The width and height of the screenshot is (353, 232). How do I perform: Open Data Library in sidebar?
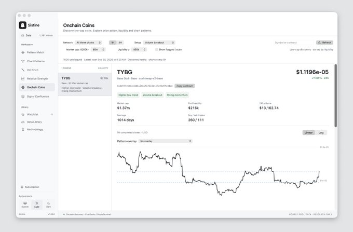click(x=37, y=122)
